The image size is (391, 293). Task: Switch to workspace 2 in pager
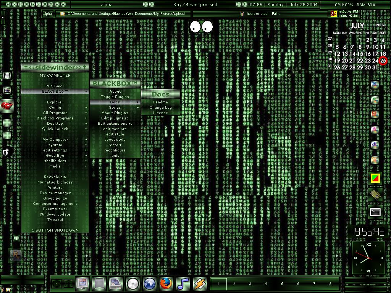click(234, 283)
